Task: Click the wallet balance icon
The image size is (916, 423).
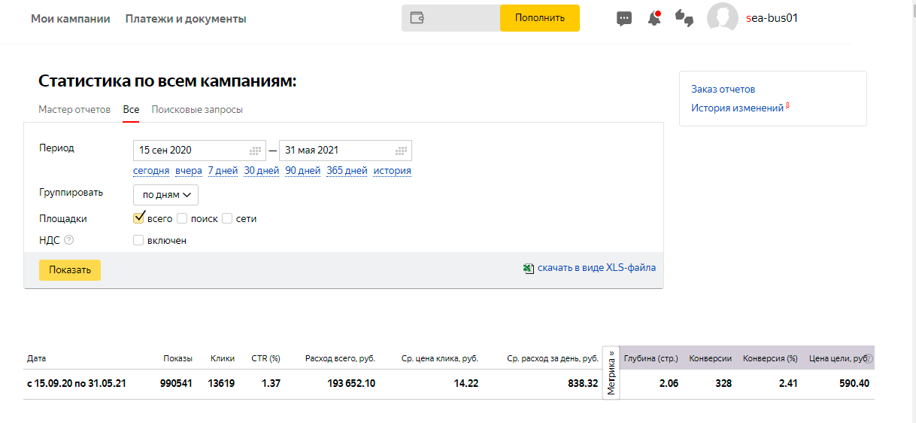Action: pos(417,18)
